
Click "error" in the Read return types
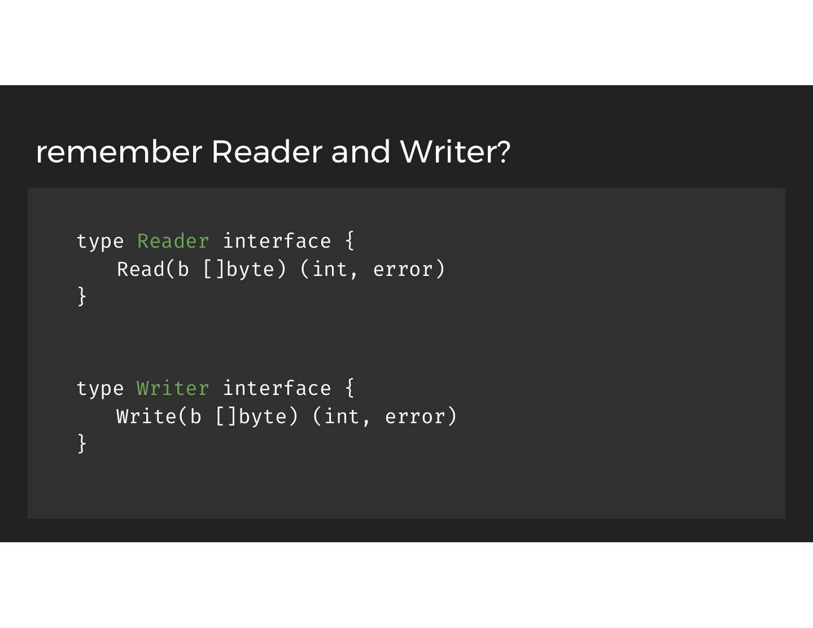[x=403, y=270]
